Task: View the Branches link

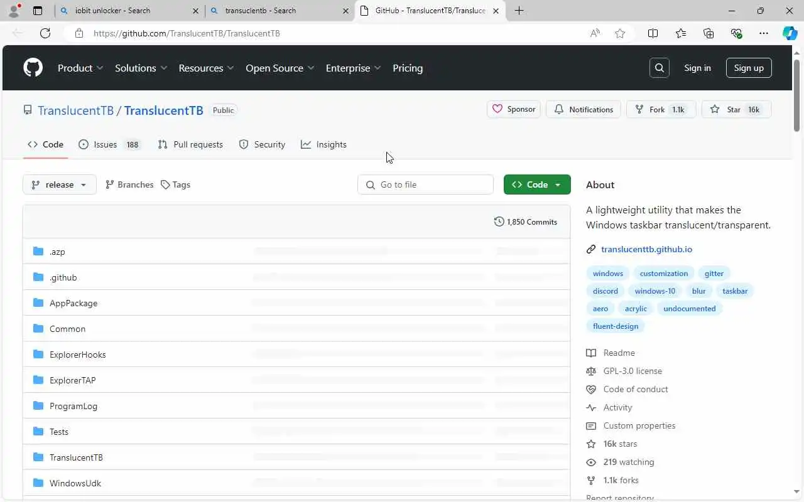Action: [x=129, y=184]
